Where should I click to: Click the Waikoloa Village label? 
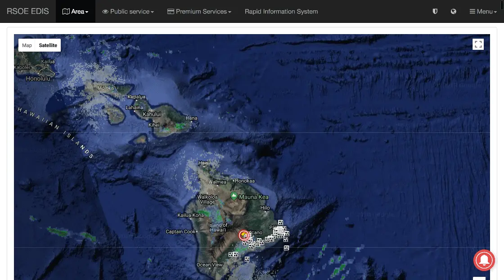pyautogui.click(x=207, y=200)
